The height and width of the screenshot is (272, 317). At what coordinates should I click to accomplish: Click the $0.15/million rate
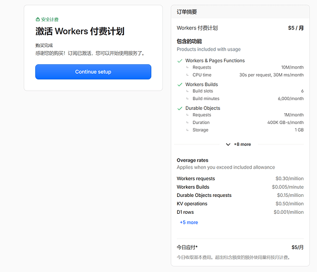[x=290, y=195]
